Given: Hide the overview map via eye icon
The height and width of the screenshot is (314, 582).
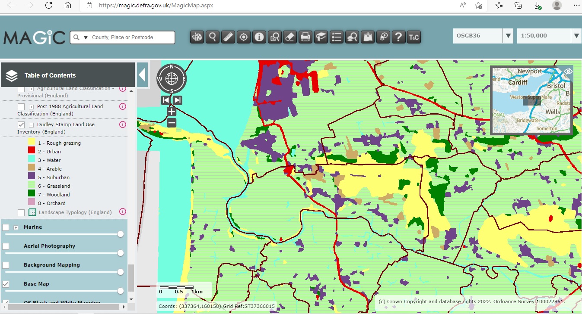Looking at the screenshot, I should [568, 71].
